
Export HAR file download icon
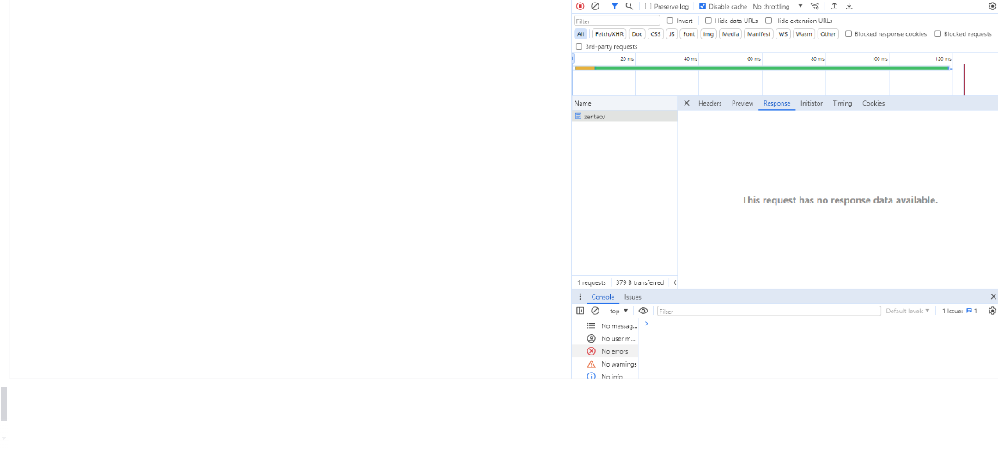tap(849, 6)
